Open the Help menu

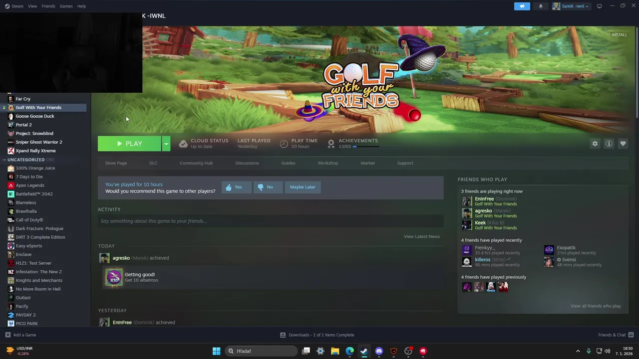81,6
